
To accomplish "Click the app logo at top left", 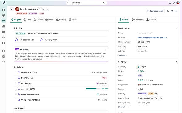I will [x=4, y=3].
